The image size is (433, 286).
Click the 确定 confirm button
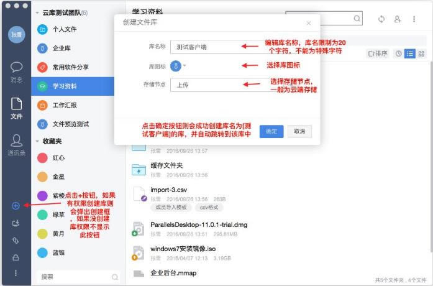tap(271, 132)
